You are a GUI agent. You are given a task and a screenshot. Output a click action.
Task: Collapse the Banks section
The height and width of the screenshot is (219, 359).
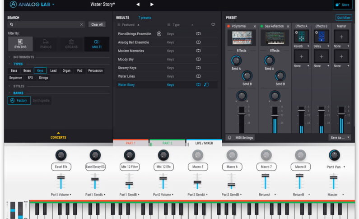(x=9, y=93)
